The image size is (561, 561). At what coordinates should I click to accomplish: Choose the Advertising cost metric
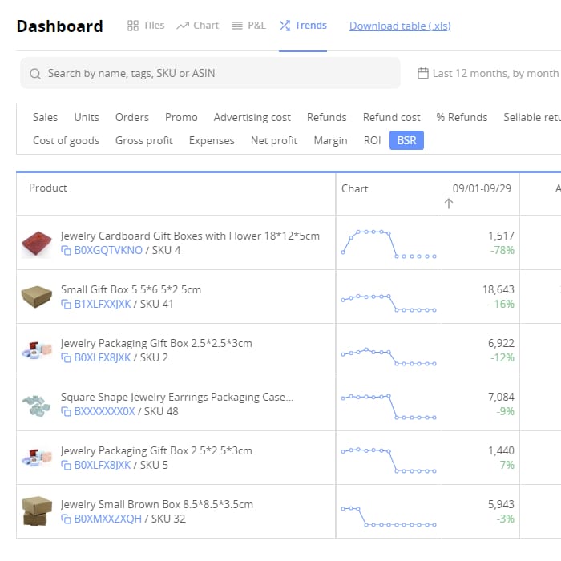252,117
